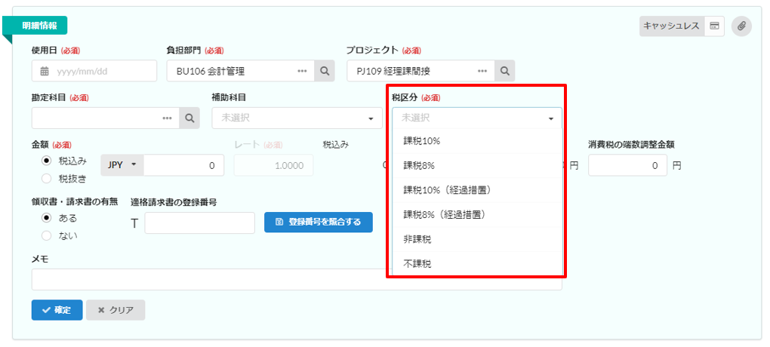The height and width of the screenshot is (347, 770).
Task: Click the search icon beside 勘定科目 field
Action: click(x=189, y=118)
